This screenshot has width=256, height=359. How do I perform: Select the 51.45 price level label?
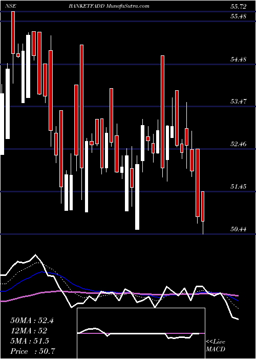239,187
